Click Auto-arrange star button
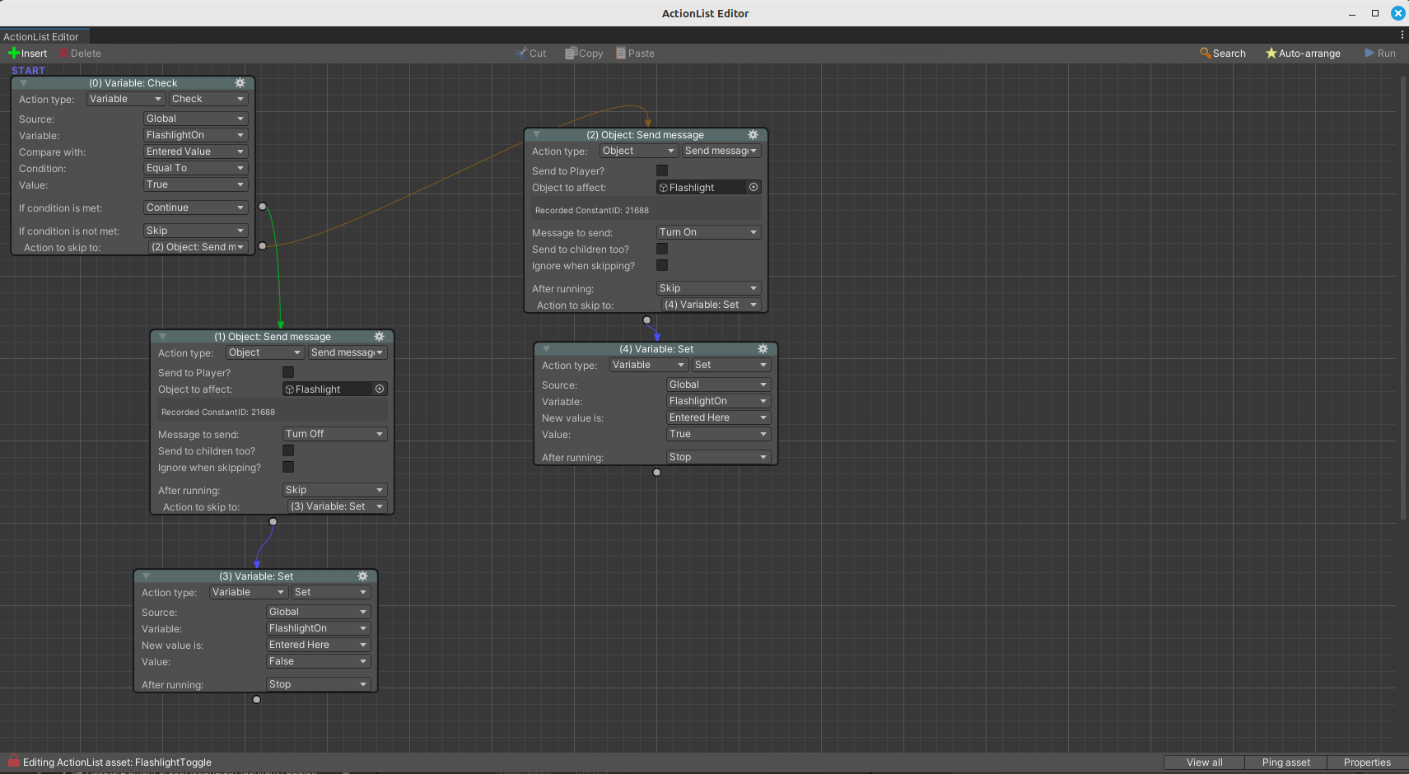This screenshot has width=1409, height=774. click(1303, 54)
